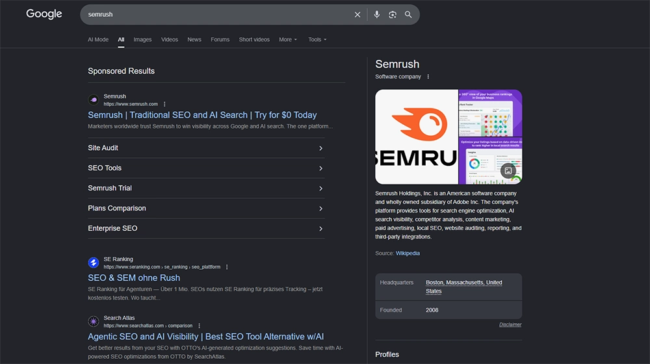Click the Profiles heading

coord(387,354)
